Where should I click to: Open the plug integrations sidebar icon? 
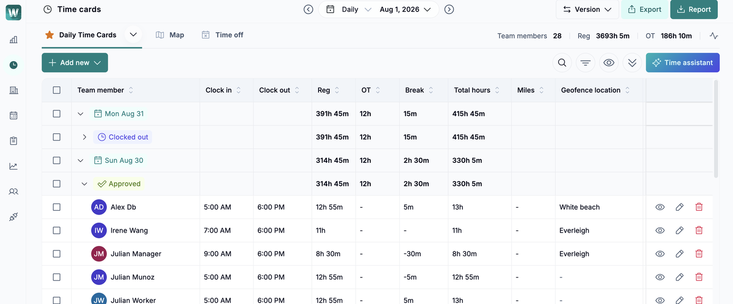click(x=14, y=217)
